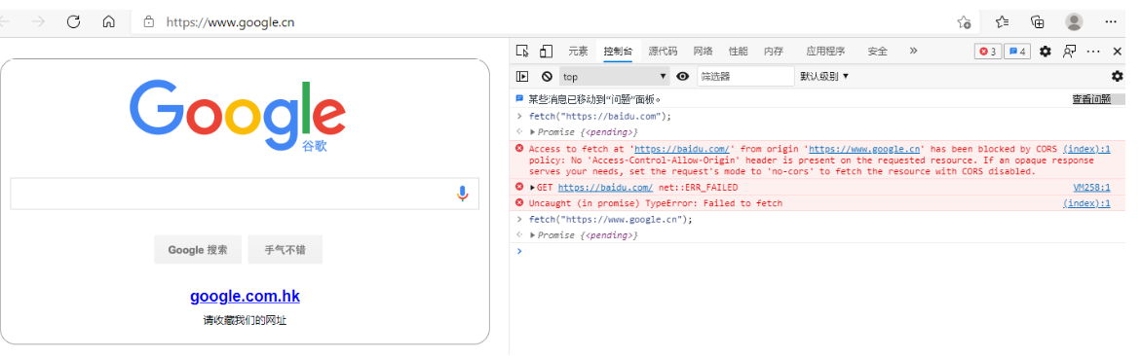Open DevTools settings gear
Screen dimensions: 1141x356
point(1045,52)
